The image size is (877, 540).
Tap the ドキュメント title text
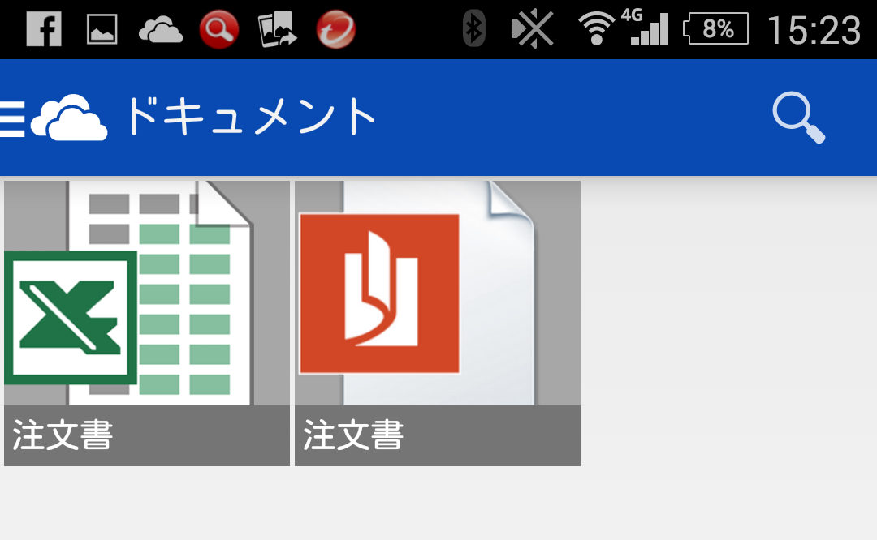pyautogui.click(x=252, y=114)
